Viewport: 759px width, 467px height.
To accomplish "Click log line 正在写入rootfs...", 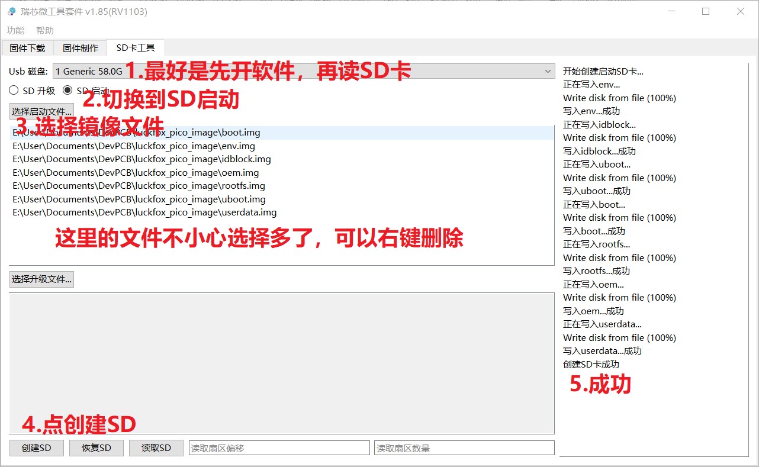I will (596, 244).
